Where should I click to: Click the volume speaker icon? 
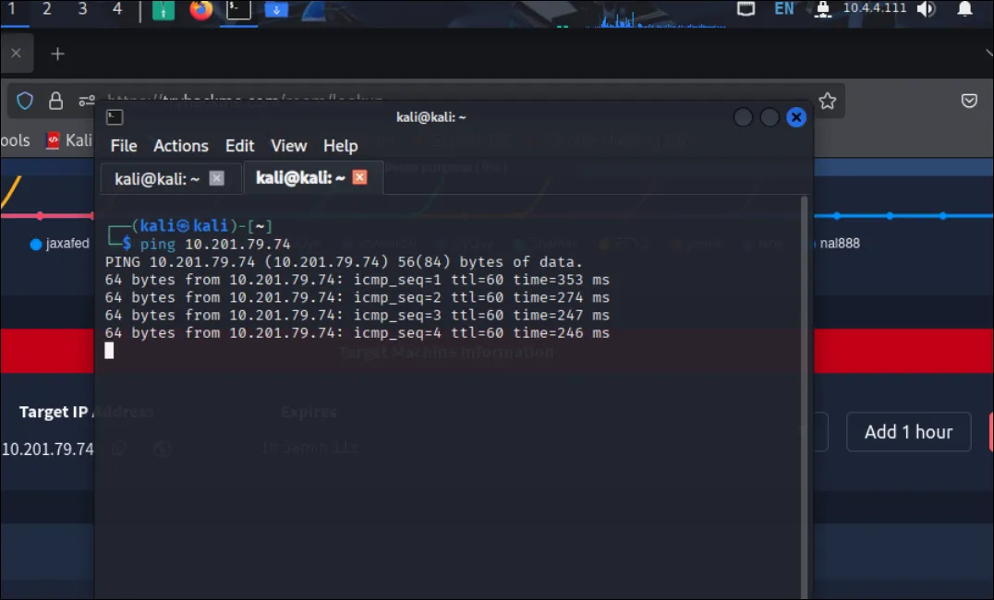927,9
